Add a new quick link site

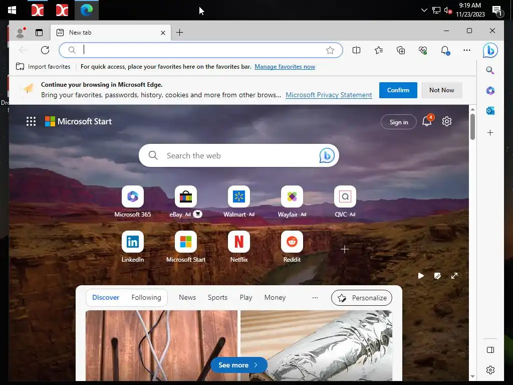coord(345,249)
